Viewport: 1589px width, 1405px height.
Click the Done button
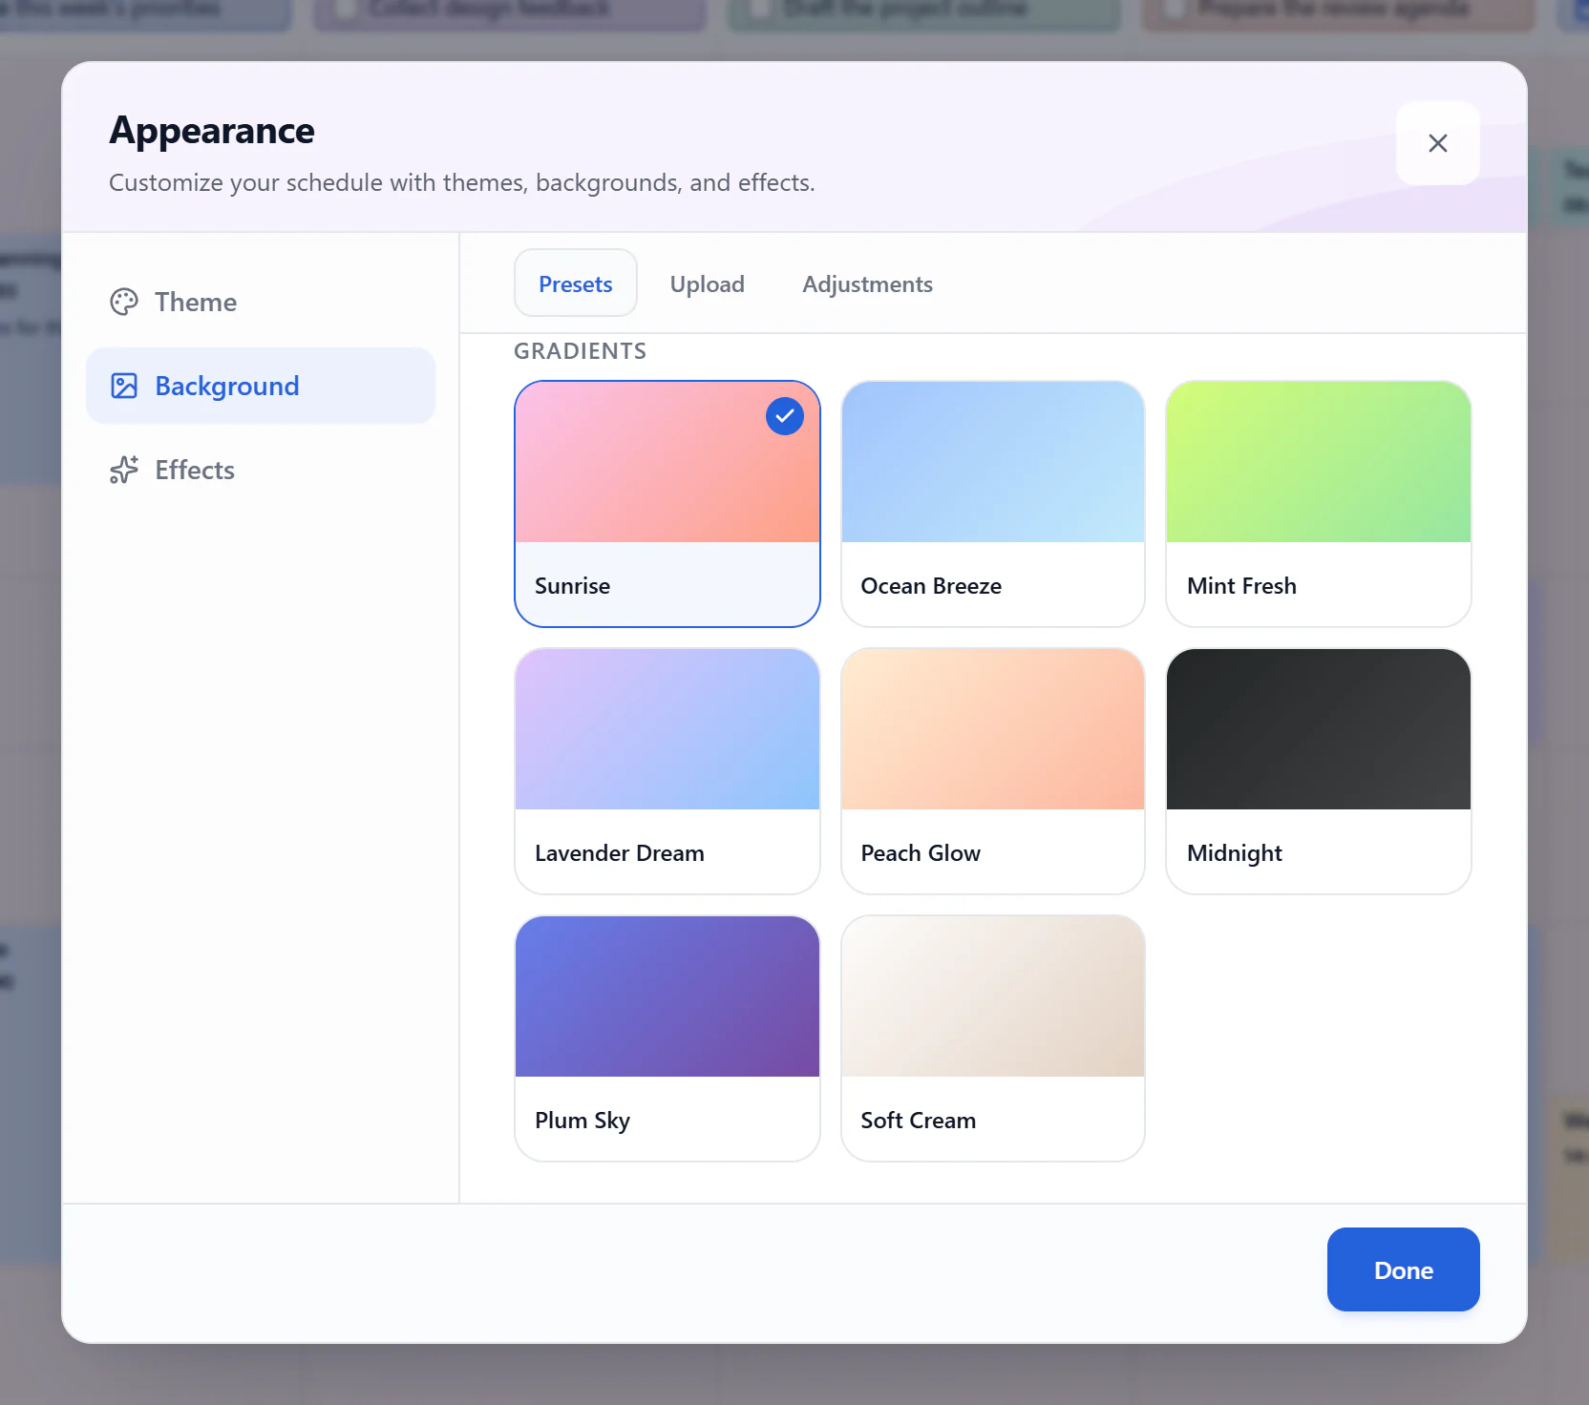point(1403,1269)
